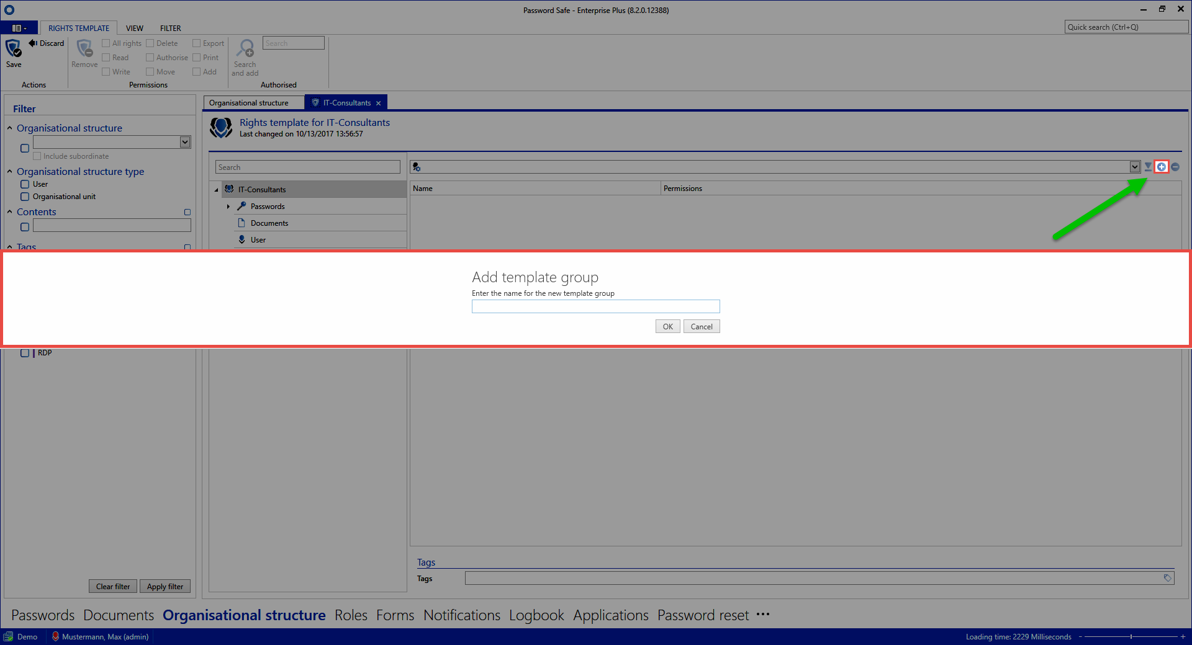The width and height of the screenshot is (1192, 645).
Task: Click the Documents page icon in tree
Action: pyautogui.click(x=242, y=223)
